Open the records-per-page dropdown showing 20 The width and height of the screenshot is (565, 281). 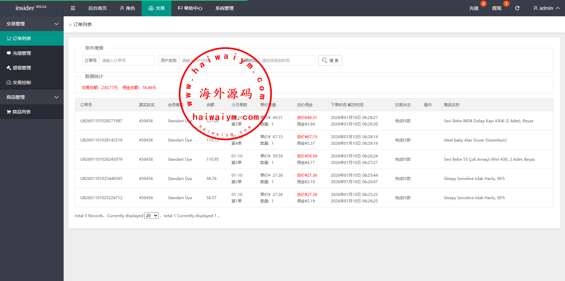click(x=151, y=216)
